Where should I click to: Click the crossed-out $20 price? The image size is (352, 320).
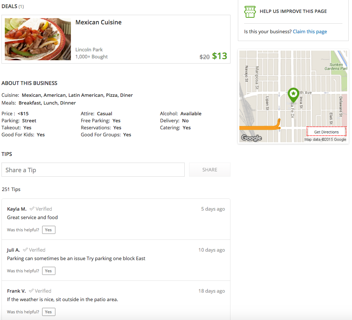tap(204, 57)
